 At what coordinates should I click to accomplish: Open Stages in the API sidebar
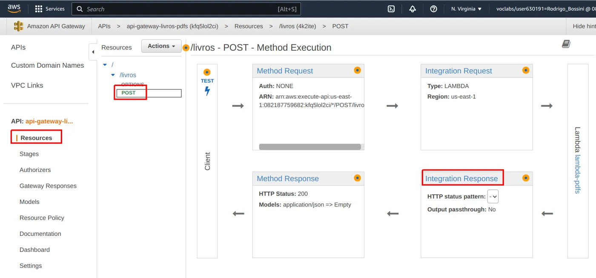point(29,154)
